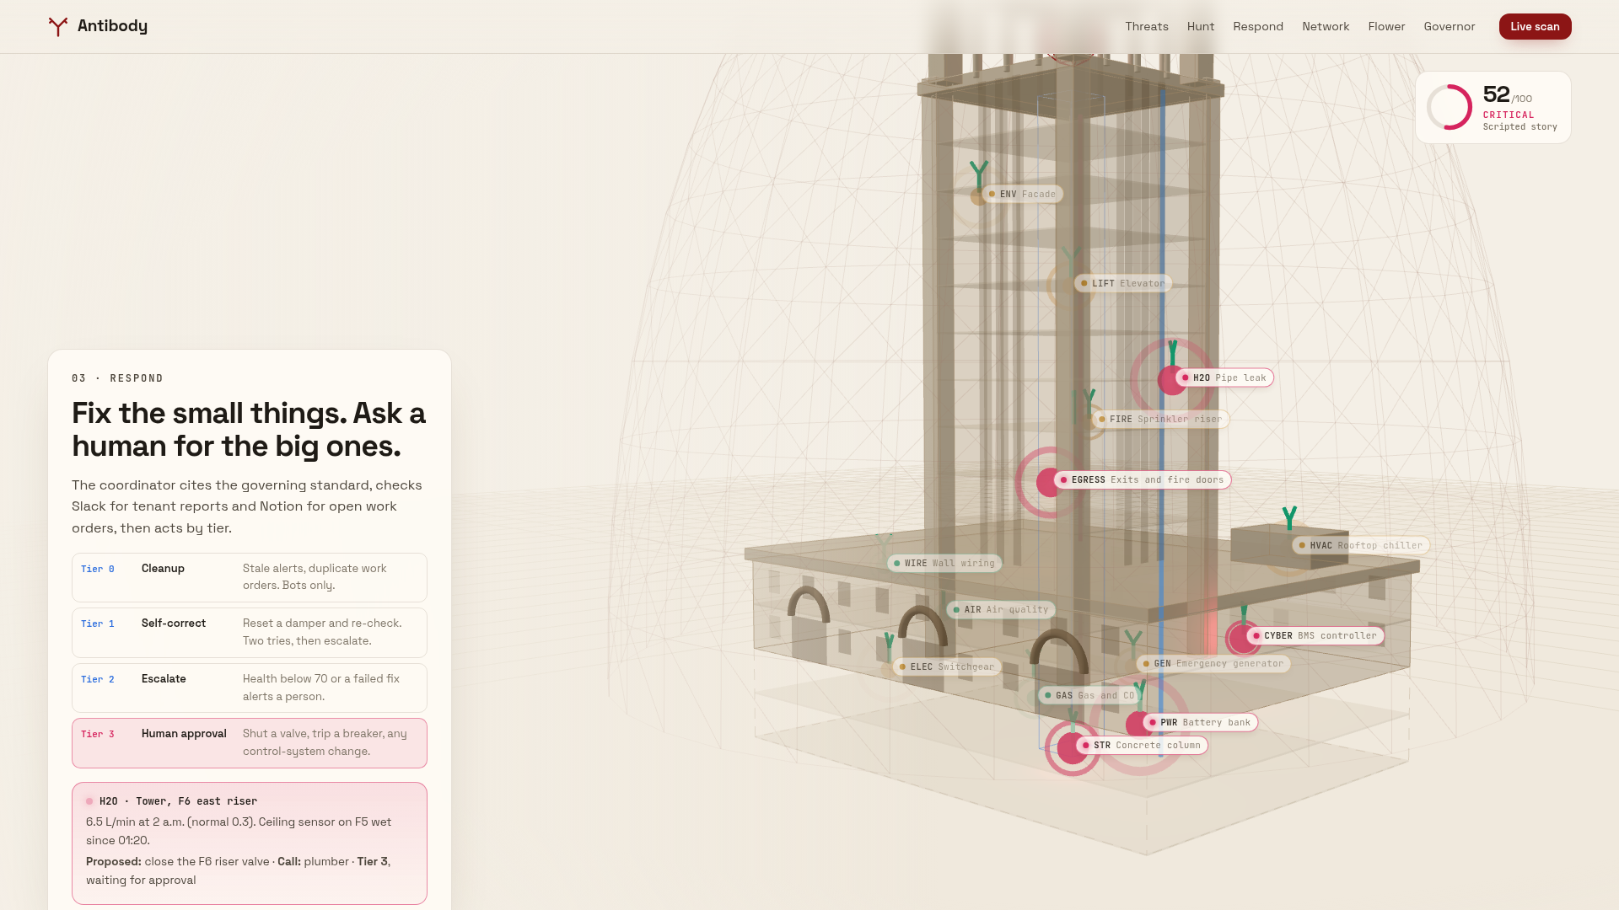
Task: Click the 'Scripted story' status text
Action: tap(1520, 126)
